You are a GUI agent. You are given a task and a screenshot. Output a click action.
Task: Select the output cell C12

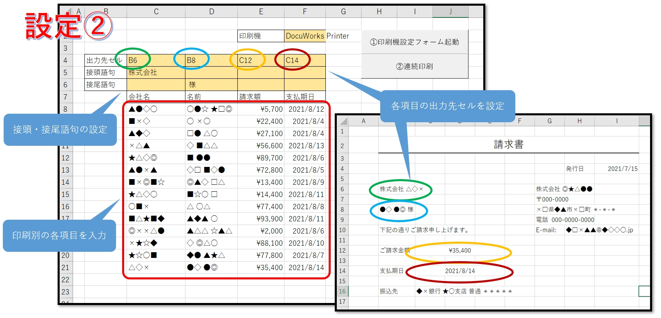[x=261, y=60]
